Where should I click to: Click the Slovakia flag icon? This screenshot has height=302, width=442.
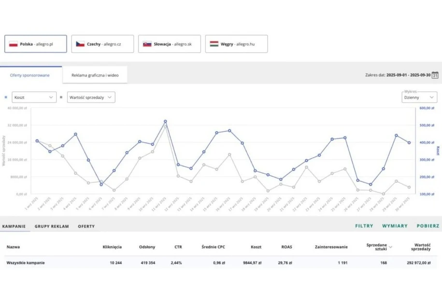[x=147, y=44]
